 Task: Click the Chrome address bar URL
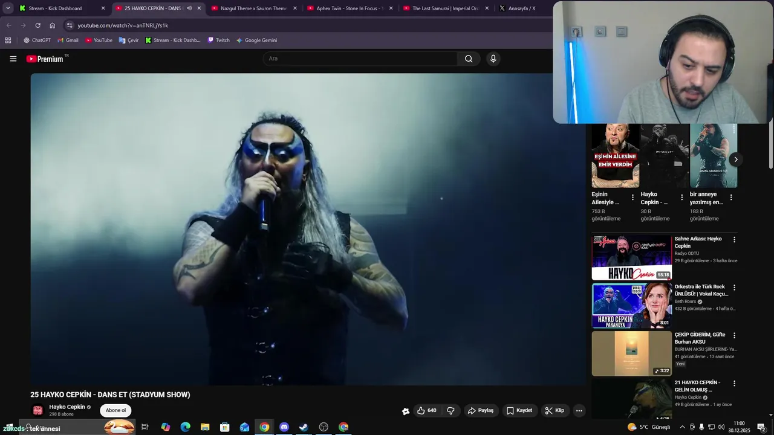point(123,25)
